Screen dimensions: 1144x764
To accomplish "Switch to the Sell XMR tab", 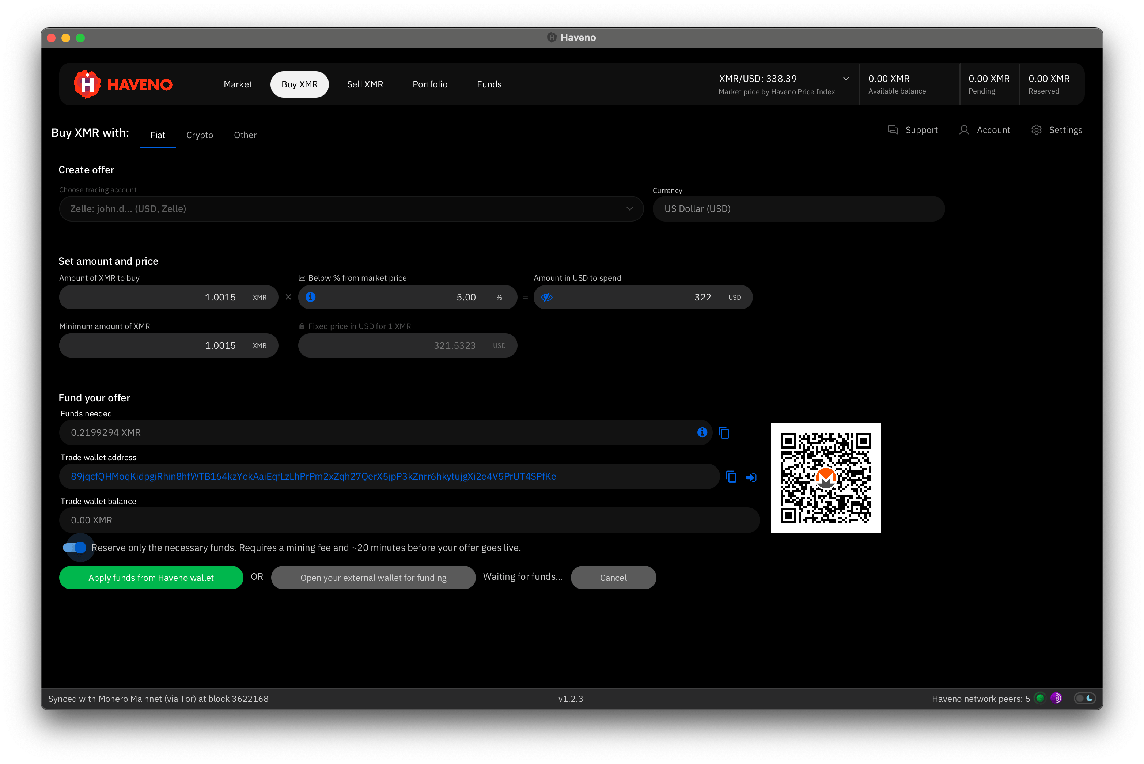I will 365,84.
